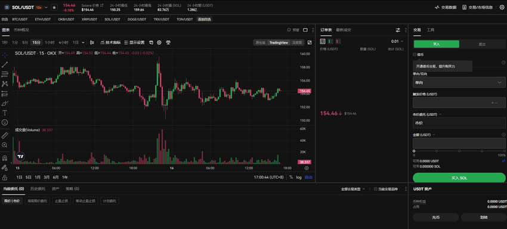
Task: Select the text annotation tool
Action: click(x=5, y=113)
